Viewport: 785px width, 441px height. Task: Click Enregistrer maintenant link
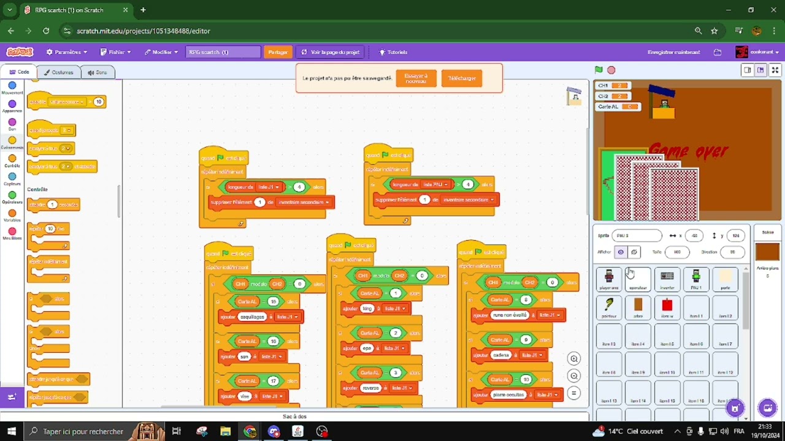[x=673, y=52]
